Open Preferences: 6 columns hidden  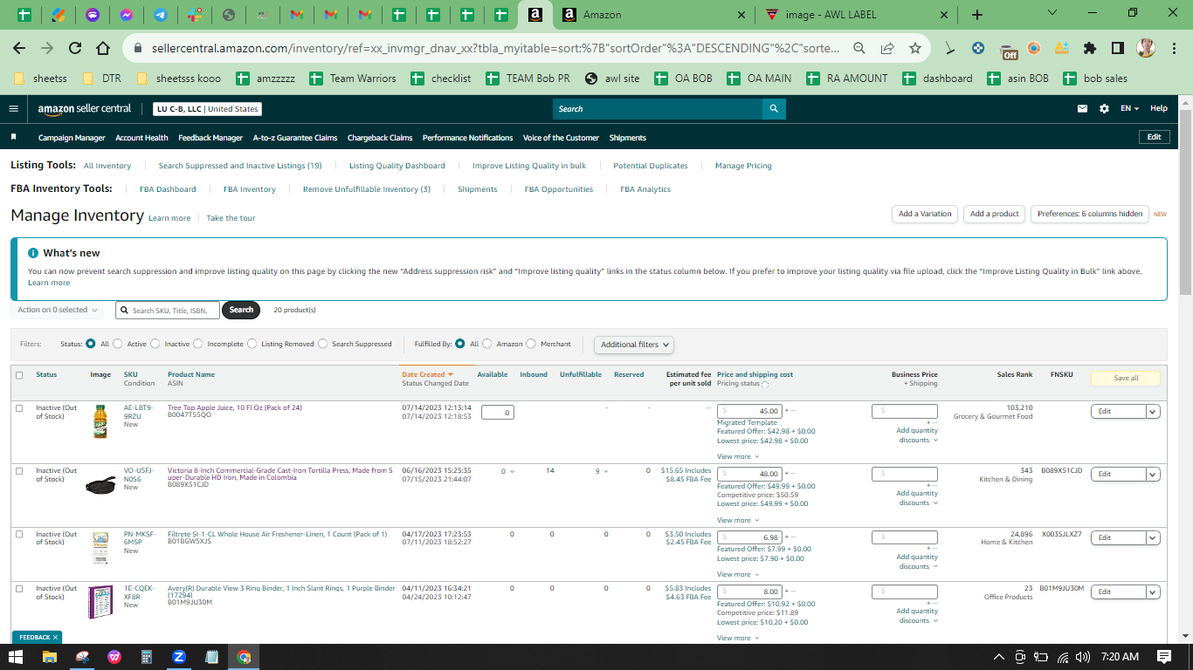(x=1090, y=214)
